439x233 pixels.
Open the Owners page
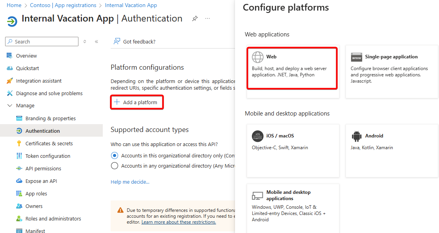(34, 206)
